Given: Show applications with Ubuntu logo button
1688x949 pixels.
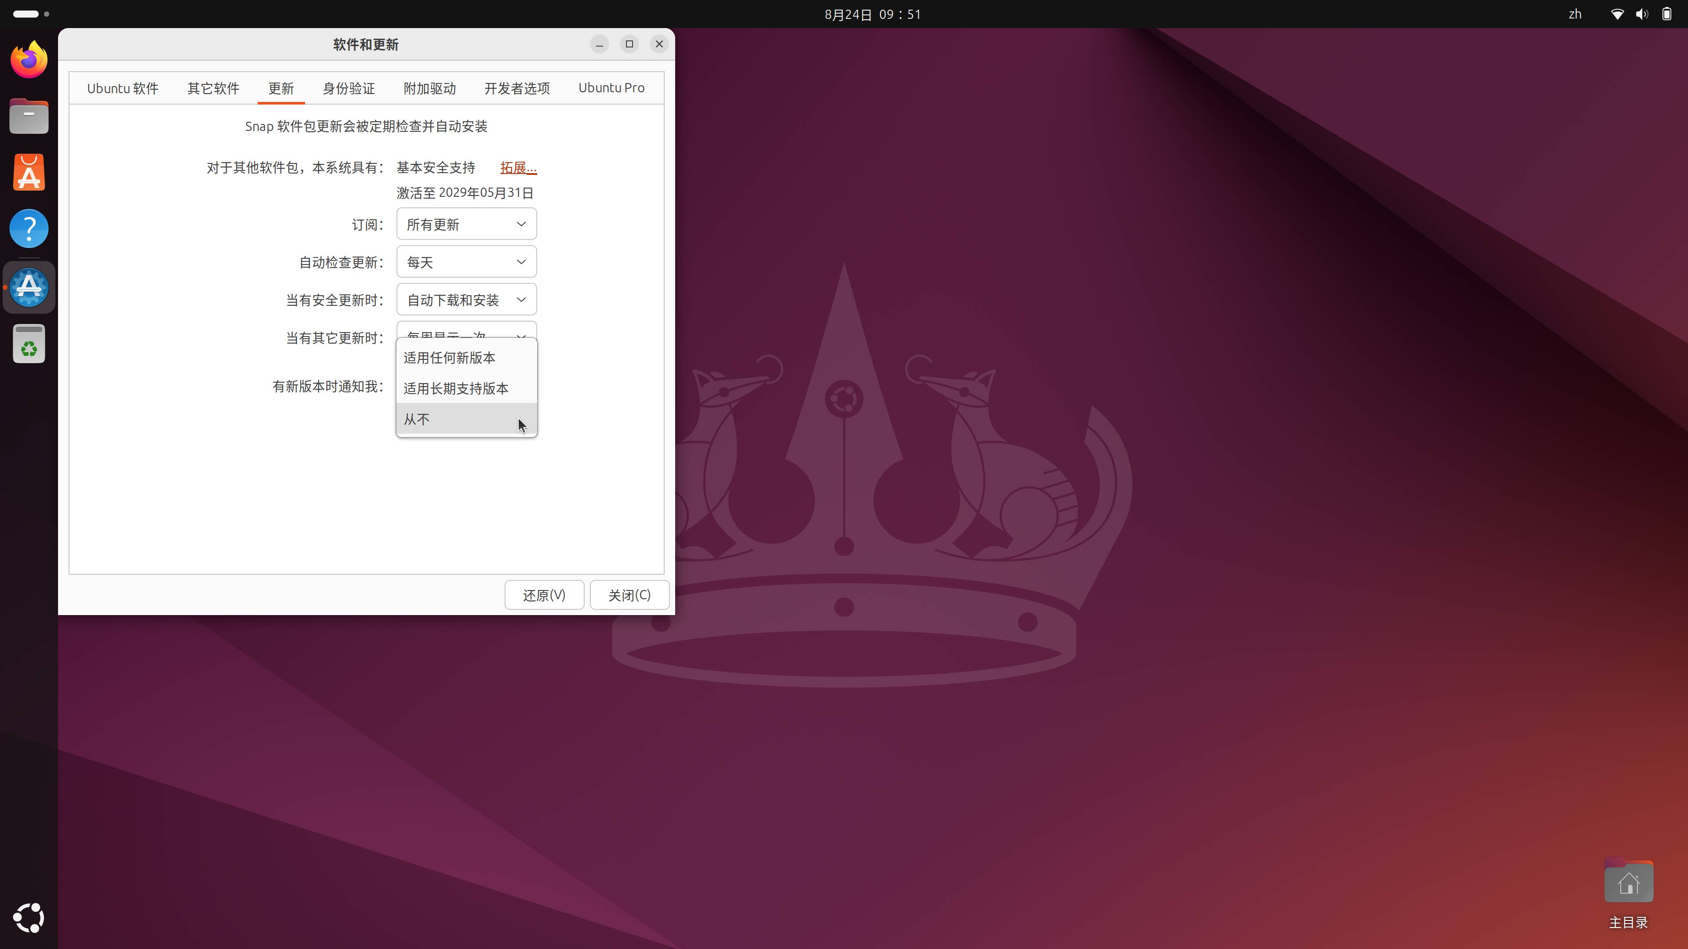Looking at the screenshot, I should (29, 917).
